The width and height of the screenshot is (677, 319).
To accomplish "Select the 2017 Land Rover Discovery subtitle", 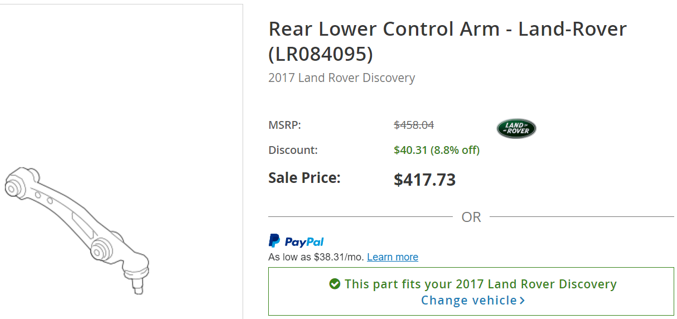I will coord(341,78).
